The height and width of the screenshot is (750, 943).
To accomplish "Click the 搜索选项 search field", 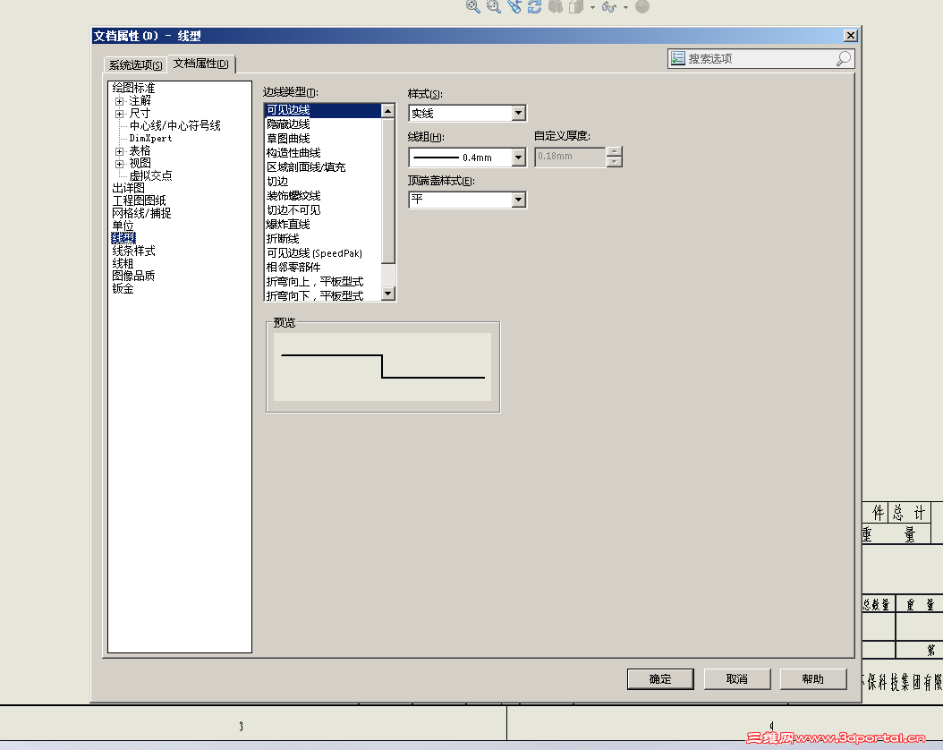I will pos(760,58).
